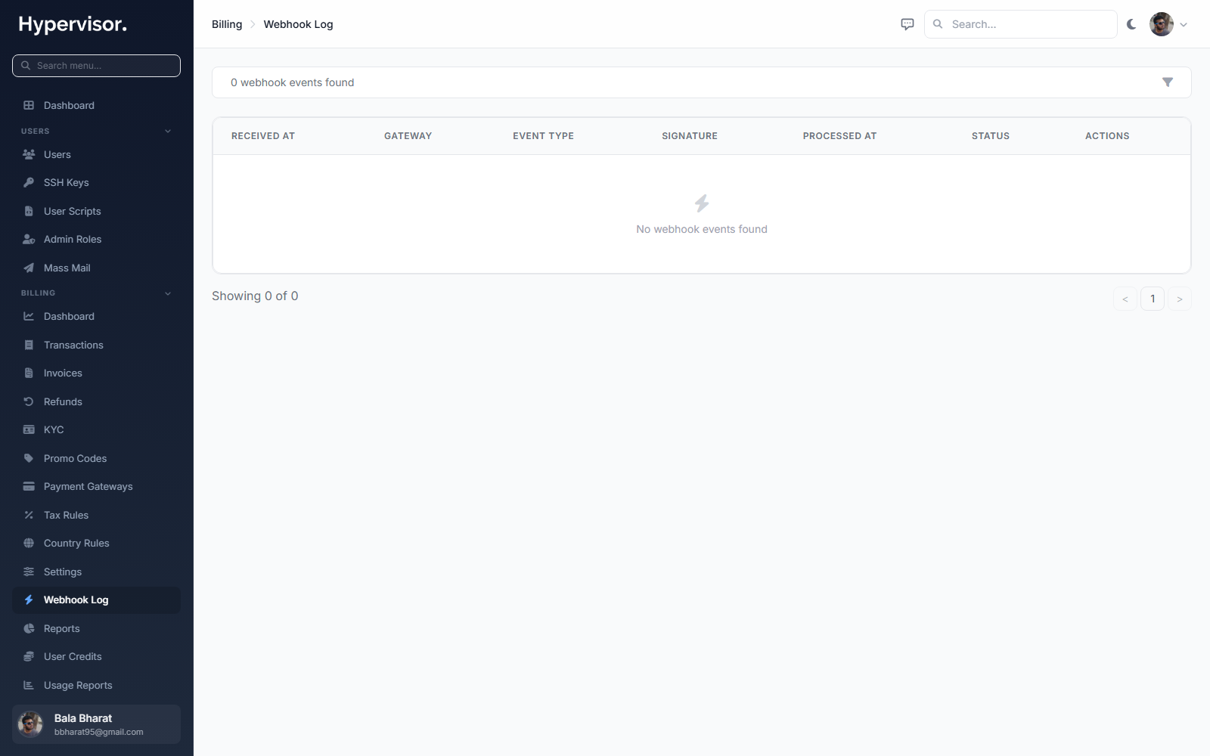Screen dimensions: 1210x756
Task: Open Bala Bharat profile card
Action: point(96,724)
